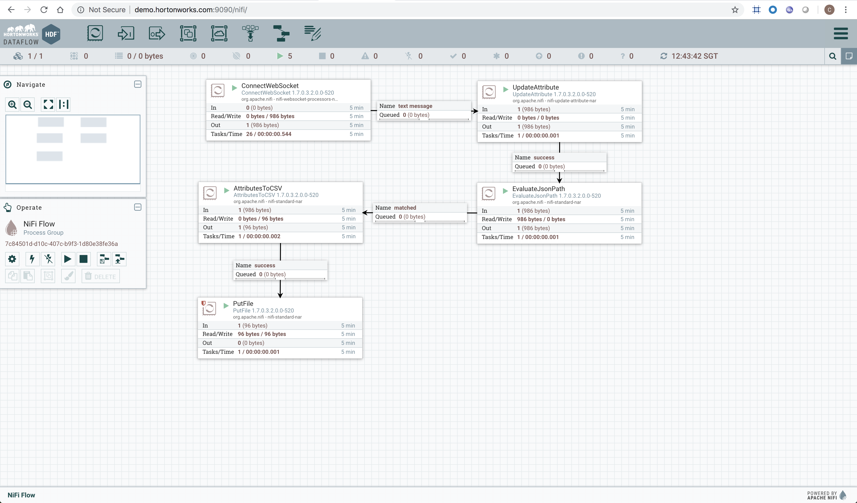The width and height of the screenshot is (857, 503).
Task: Select the PutFile processor title
Action: click(243, 303)
